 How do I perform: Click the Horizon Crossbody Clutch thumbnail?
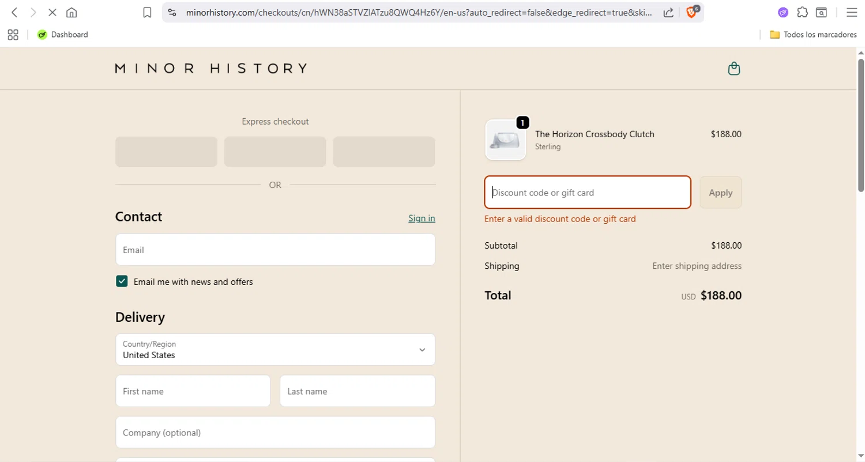(x=505, y=140)
